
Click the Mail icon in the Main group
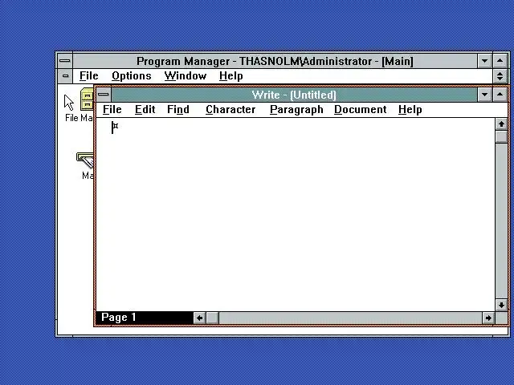coord(85,160)
